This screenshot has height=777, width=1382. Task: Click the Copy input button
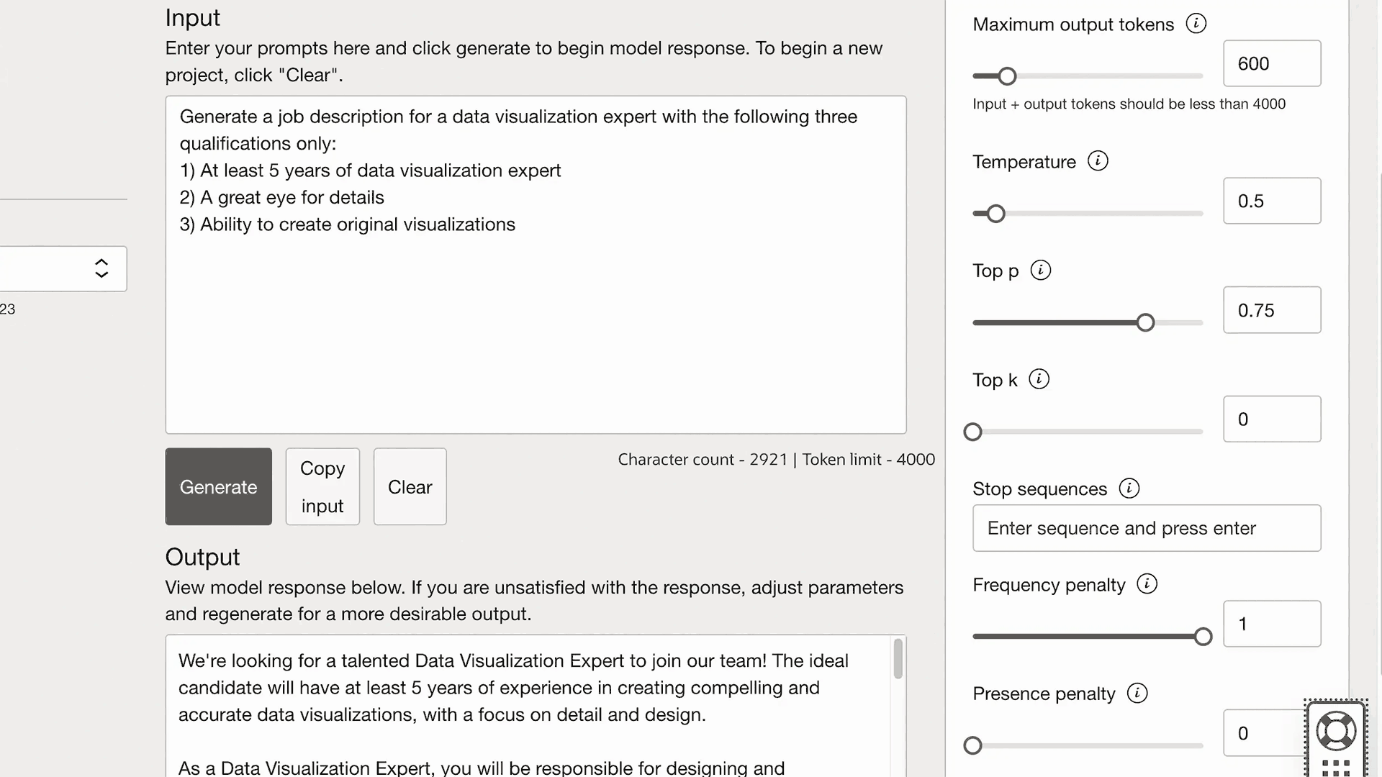point(322,486)
